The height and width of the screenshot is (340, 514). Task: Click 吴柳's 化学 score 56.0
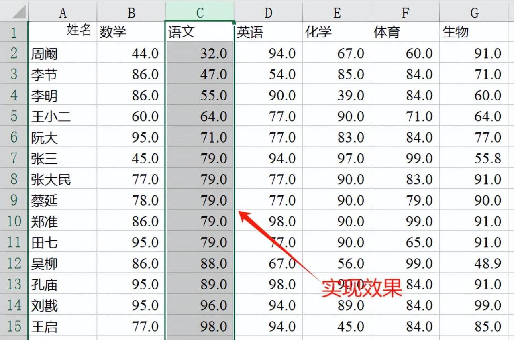[337, 263]
